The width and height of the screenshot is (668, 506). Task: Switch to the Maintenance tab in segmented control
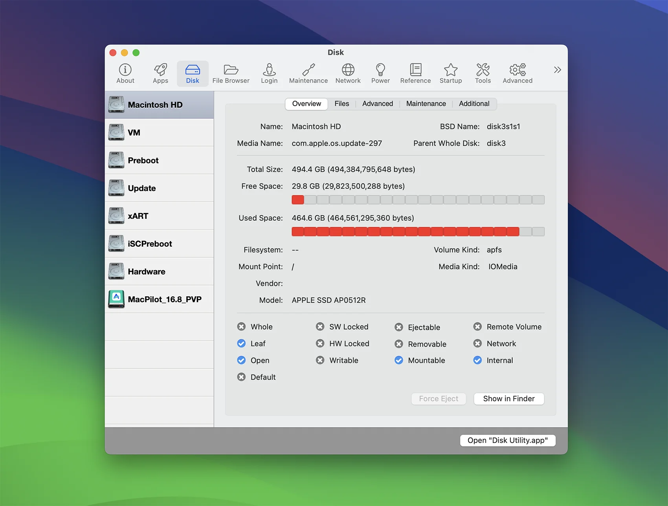(x=426, y=104)
